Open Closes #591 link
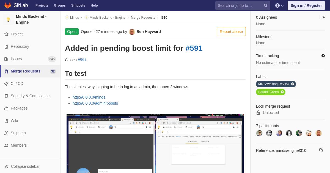 [x=82, y=60]
